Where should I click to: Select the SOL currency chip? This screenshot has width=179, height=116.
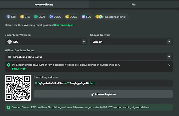tap(86, 17)
